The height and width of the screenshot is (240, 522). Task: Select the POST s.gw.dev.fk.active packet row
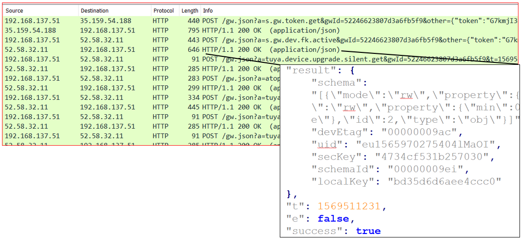[261, 40]
